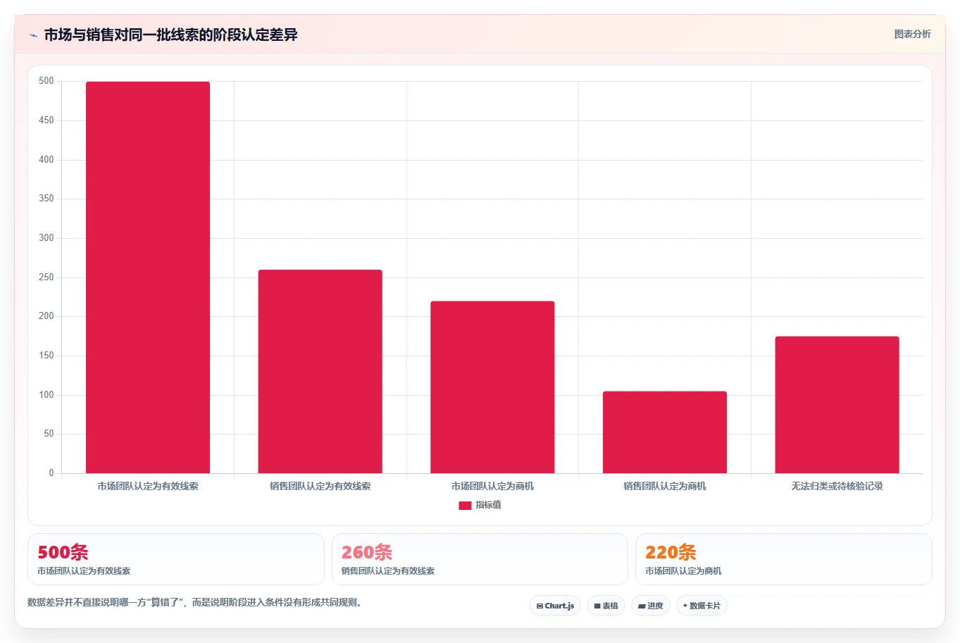Click the x-axis label 市场团队认定为商机
Viewport: 960px width, 643px height.
coord(492,486)
